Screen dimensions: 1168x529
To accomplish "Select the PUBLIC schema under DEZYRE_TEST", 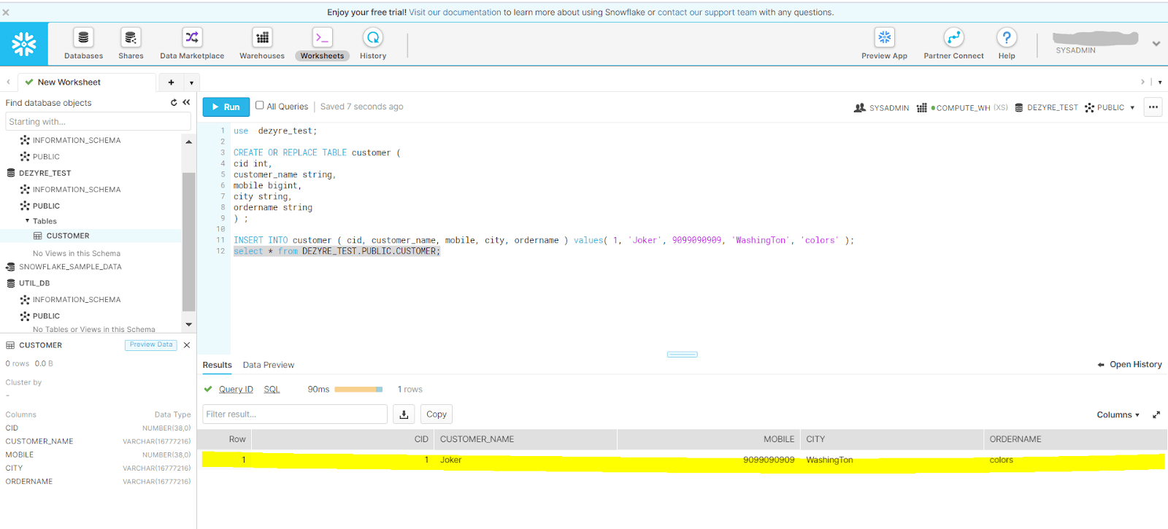I will point(46,206).
